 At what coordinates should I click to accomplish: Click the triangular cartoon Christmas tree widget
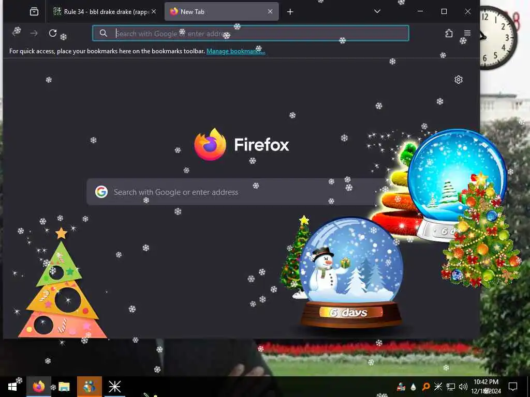click(62, 284)
